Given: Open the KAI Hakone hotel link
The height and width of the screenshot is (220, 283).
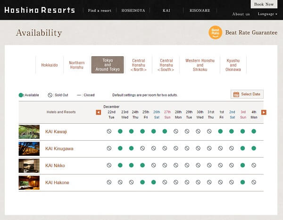Looking at the screenshot, I should pos(57,183).
